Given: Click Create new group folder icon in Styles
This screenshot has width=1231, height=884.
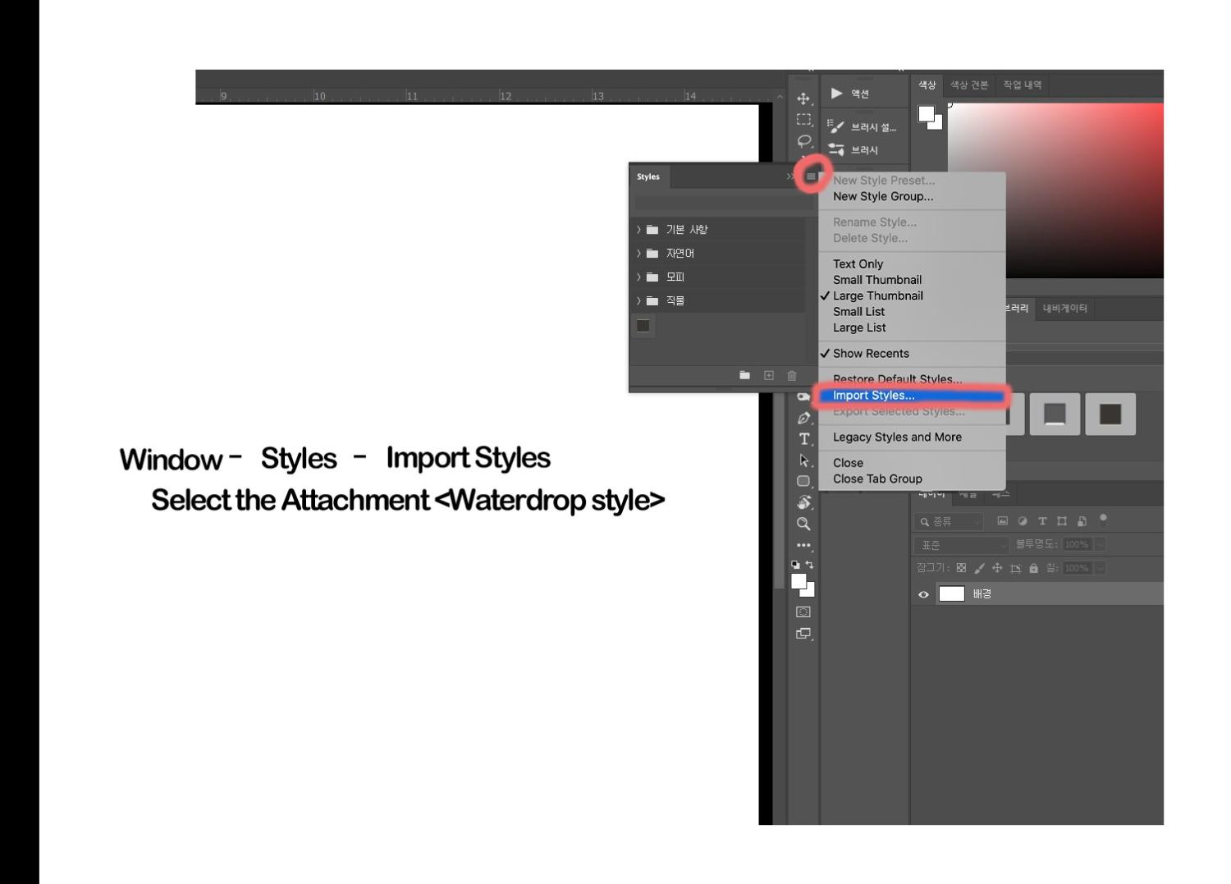Looking at the screenshot, I should [x=745, y=375].
